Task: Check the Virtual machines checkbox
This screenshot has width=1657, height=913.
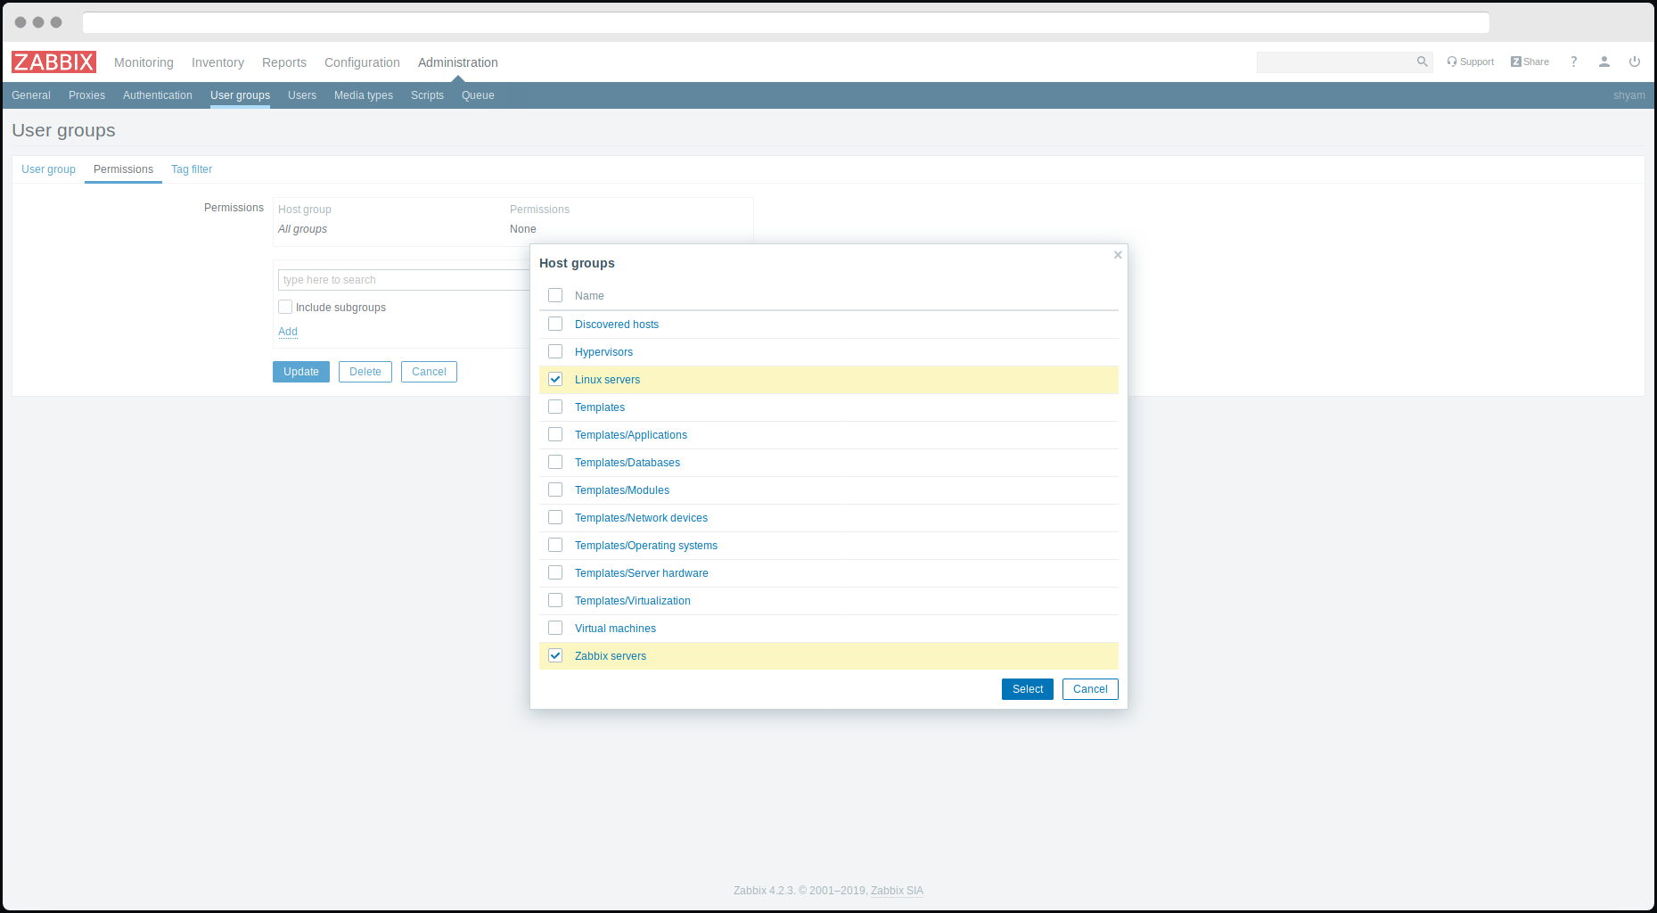Action: click(555, 628)
